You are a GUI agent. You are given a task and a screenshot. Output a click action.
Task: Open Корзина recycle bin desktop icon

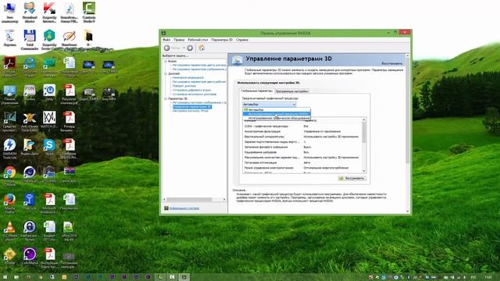pos(9,38)
